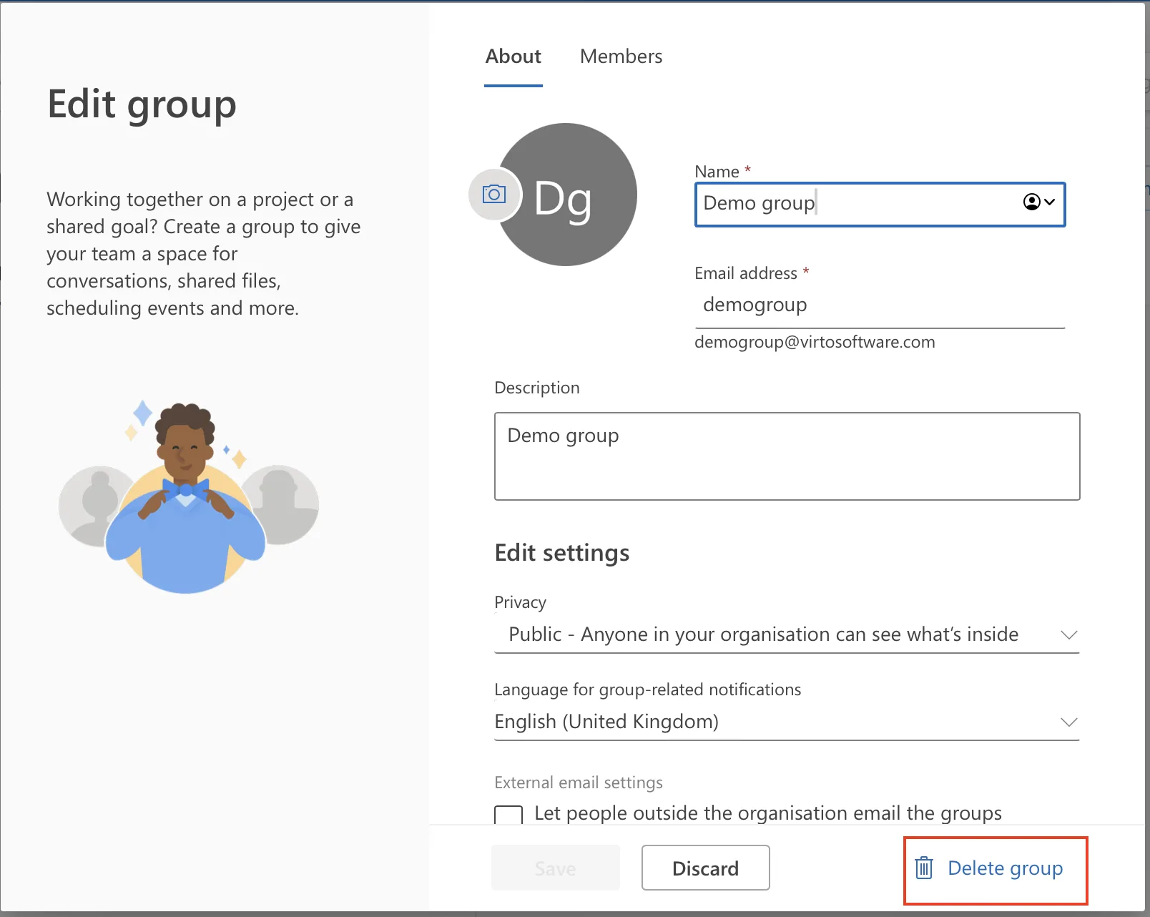The image size is (1150, 917).
Task: Click the people icon inside the Name field
Action: (1031, 203)
